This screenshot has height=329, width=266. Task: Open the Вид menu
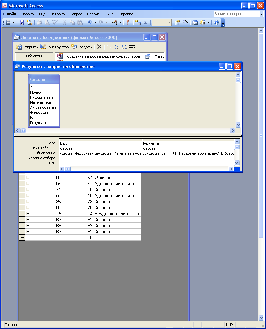(42, 14)
